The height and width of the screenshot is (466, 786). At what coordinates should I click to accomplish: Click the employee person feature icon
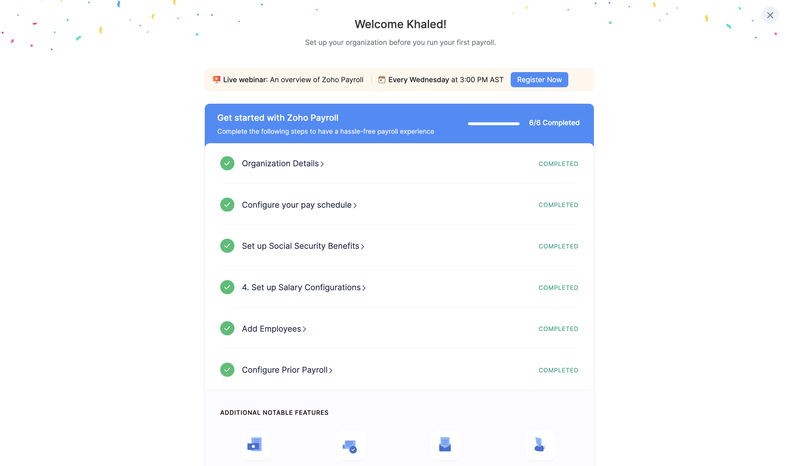pos(540,445)
